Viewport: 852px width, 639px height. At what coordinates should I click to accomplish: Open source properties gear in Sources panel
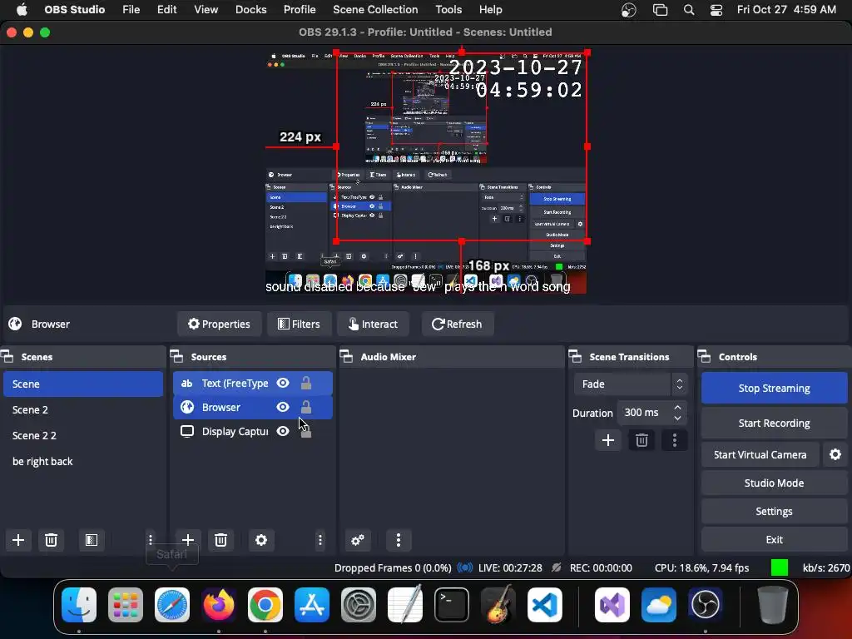[261, 540]
